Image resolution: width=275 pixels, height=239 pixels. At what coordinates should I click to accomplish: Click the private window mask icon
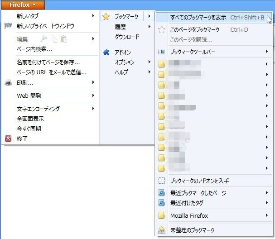pyautogui.click(x=8, y=26)
